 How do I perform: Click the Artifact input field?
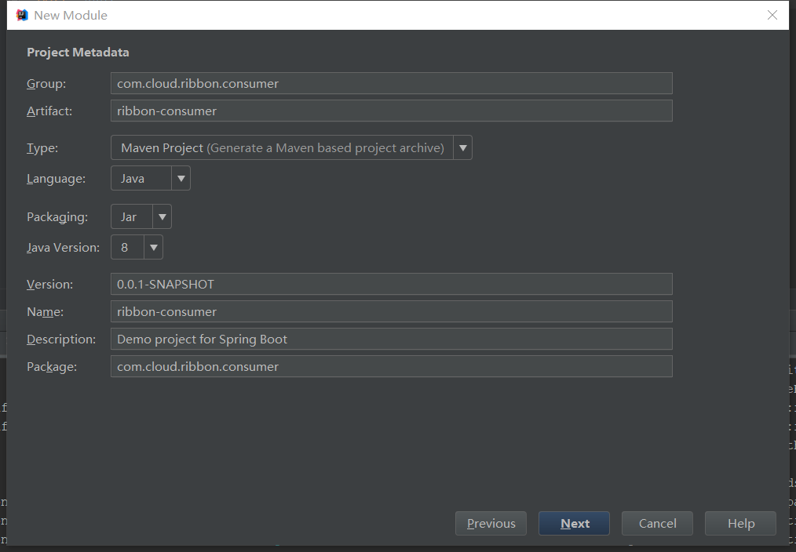tap(392, 111)
